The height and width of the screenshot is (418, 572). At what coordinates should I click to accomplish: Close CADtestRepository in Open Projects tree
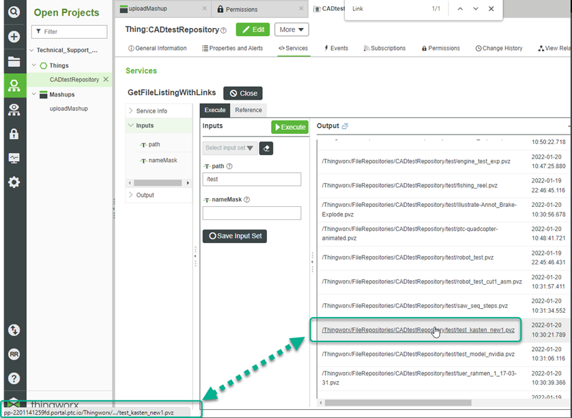tap(106, 79)
